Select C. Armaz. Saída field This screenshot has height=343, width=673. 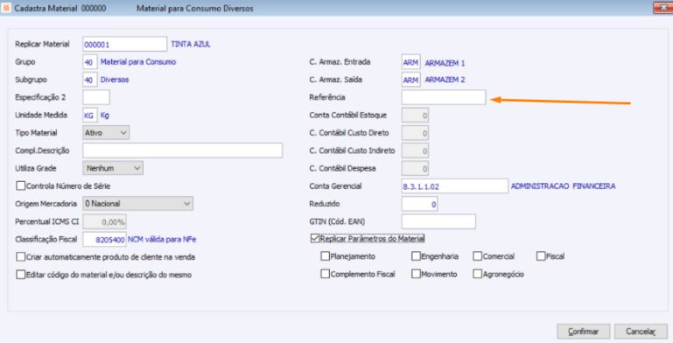pos(410,80)
